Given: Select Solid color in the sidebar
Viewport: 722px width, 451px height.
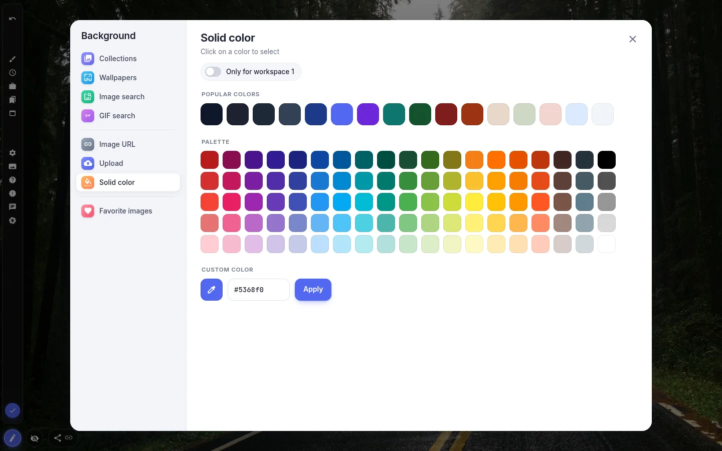Looking at the screenshot, I should pos(128,182).
